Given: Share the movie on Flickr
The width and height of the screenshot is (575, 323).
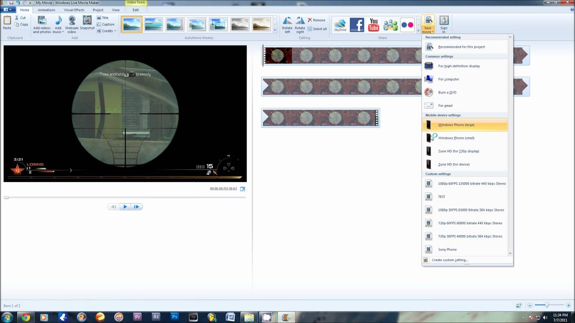Looking at the screenshot, I should point(407,25).
